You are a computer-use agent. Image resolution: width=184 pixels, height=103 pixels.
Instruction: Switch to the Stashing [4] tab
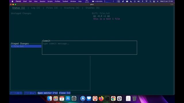72,8
